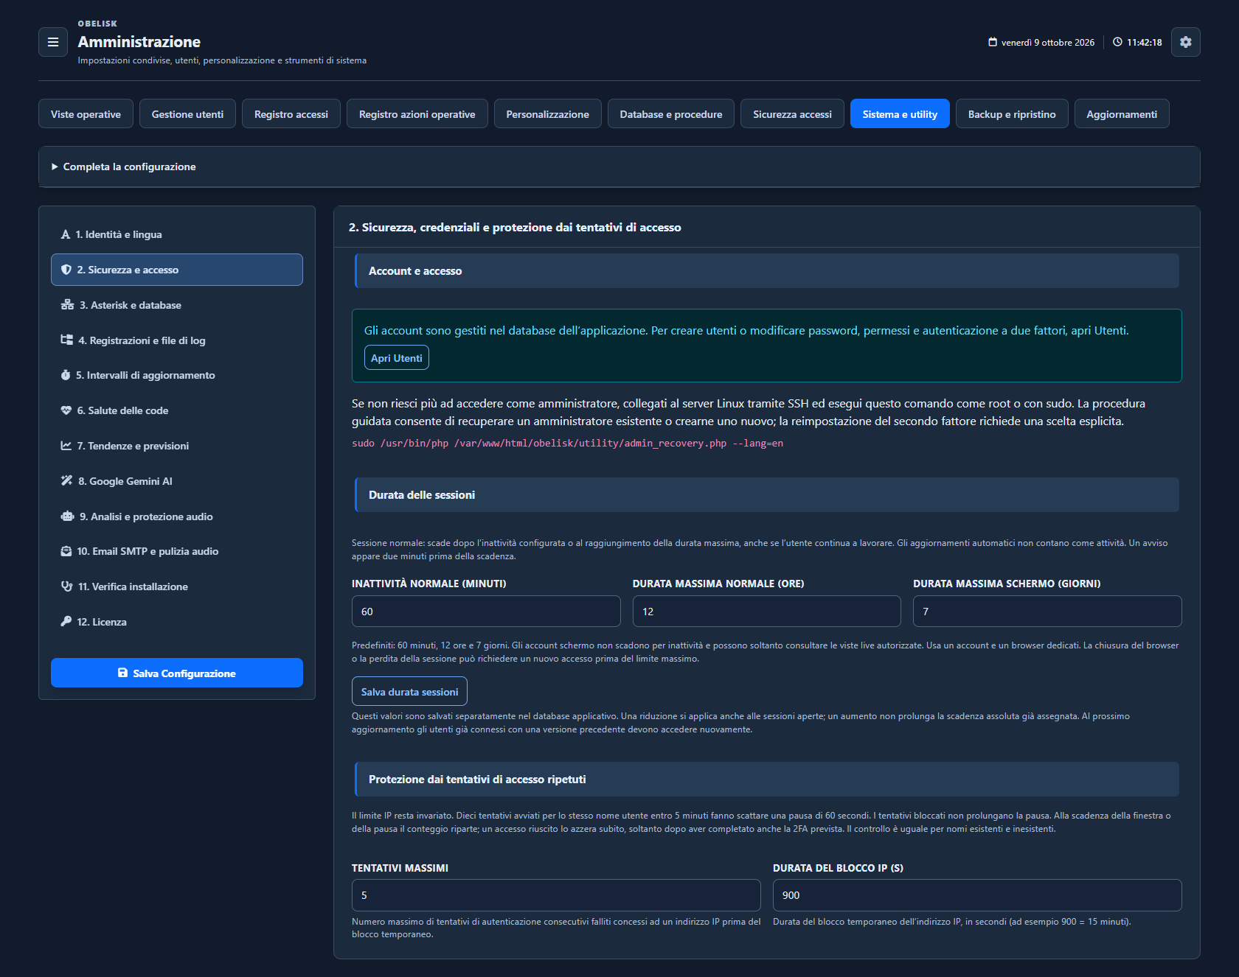Click the envelope icon of Email SMTP e pulizia audio
Image resolution: width=1239 pixels, height=977 pixels.
point(66,551)
